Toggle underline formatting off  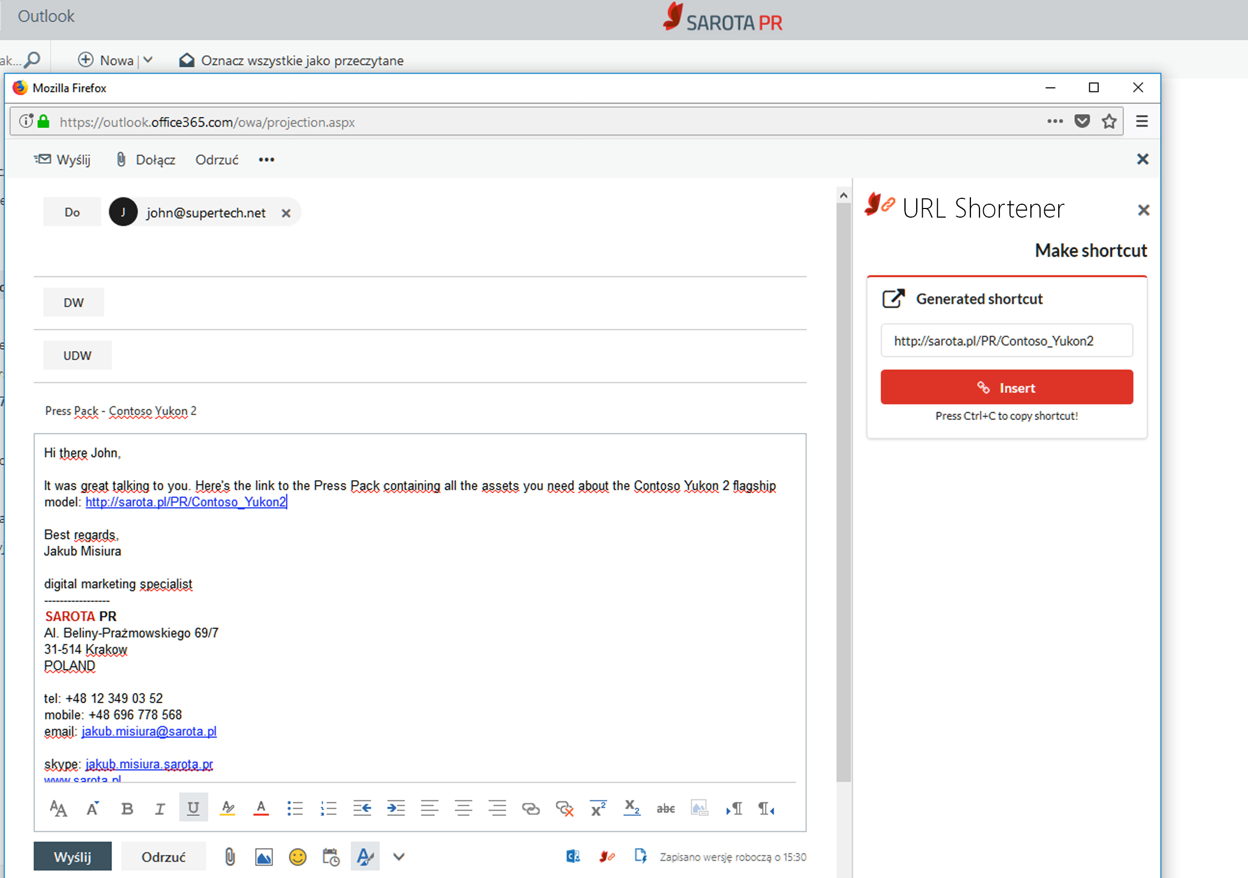[x=193, y=808]
